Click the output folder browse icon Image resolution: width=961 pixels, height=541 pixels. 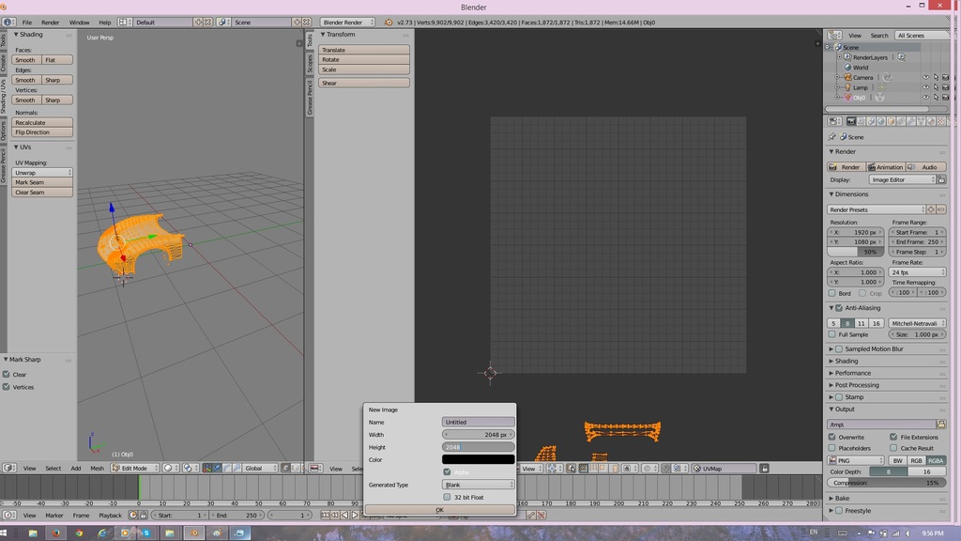tap(941, 425)
